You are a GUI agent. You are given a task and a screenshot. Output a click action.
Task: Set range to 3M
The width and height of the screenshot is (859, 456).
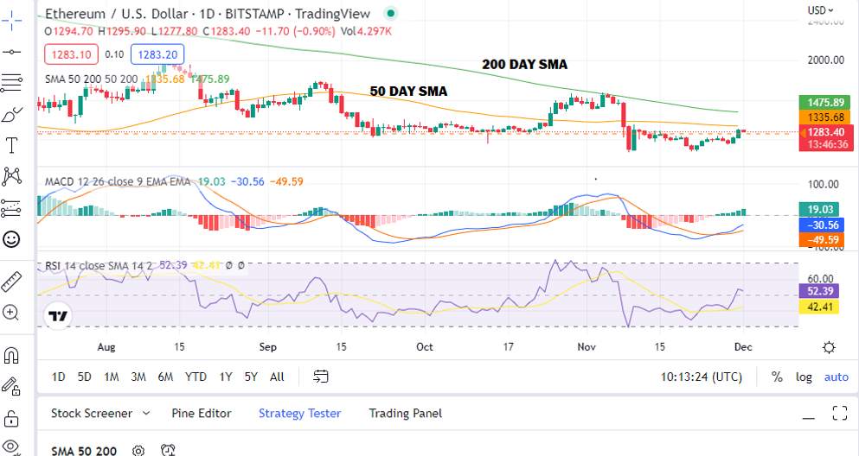coord(138,377)
